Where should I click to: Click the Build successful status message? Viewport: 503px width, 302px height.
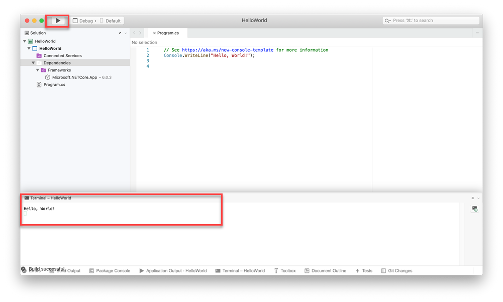[48, 269]
